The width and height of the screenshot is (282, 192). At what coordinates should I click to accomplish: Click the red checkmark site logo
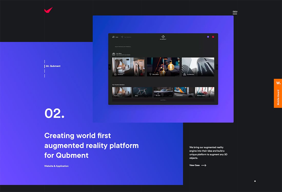(48, 10)
